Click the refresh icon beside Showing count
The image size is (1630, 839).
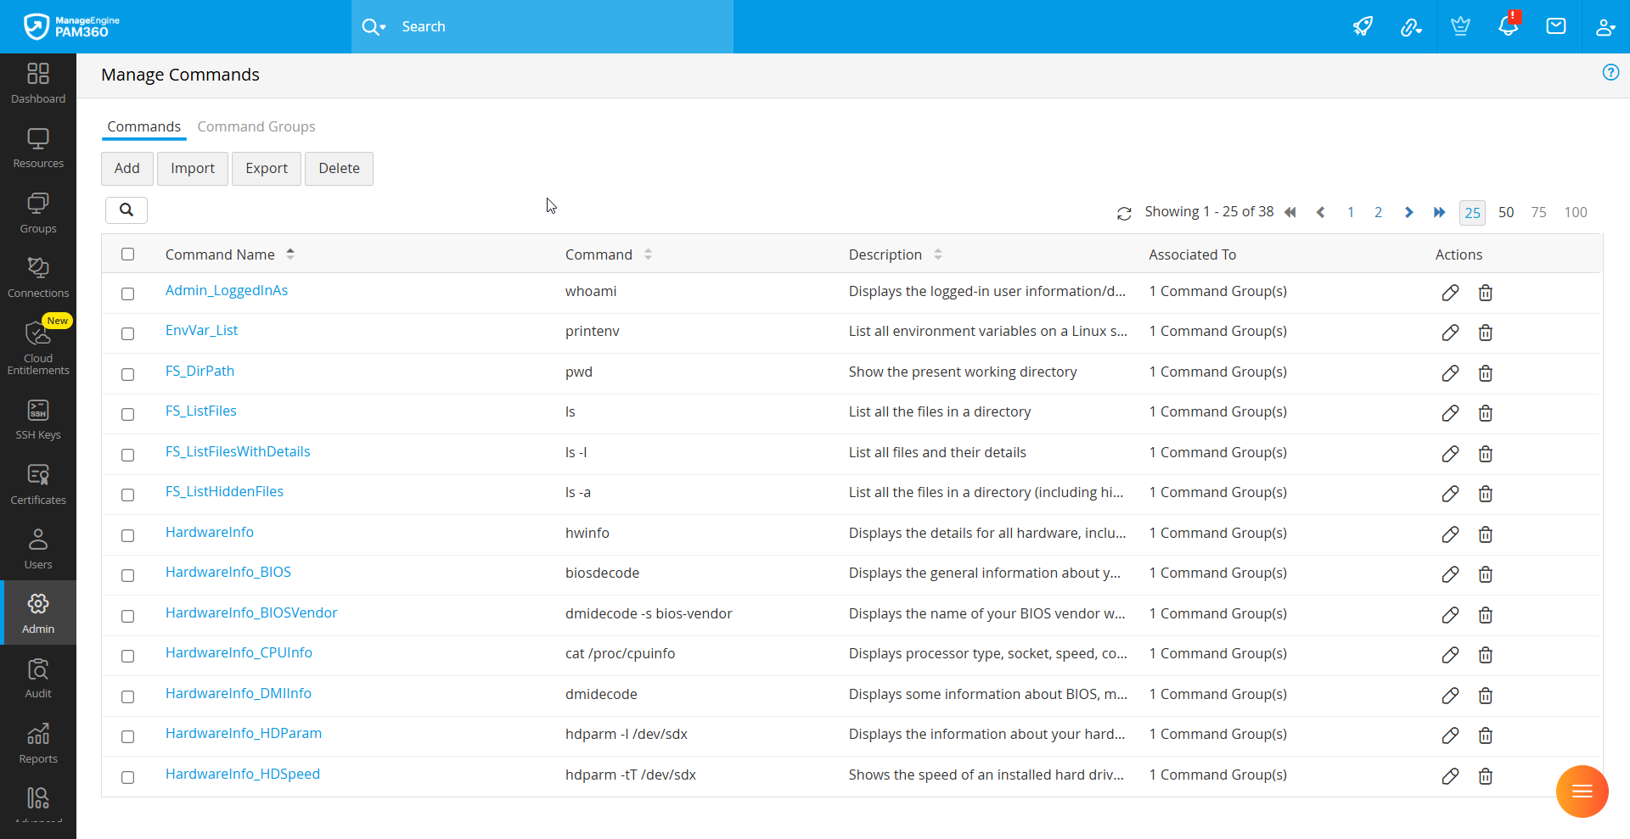(x=1124, y=214)
